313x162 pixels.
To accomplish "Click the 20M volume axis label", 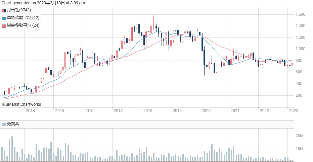I will (x=300, y=136).
